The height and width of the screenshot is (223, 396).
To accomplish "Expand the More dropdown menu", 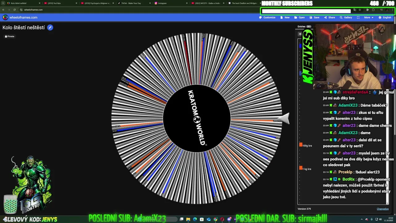I will (368, 17).
